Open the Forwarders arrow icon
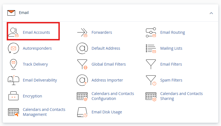The height and width of the screenshot is (126, 221). point(82,32)
